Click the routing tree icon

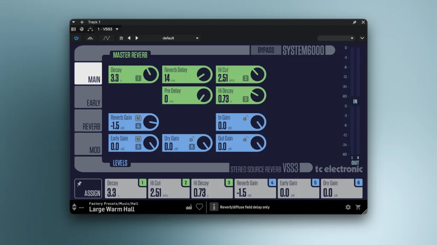(90, 29)
